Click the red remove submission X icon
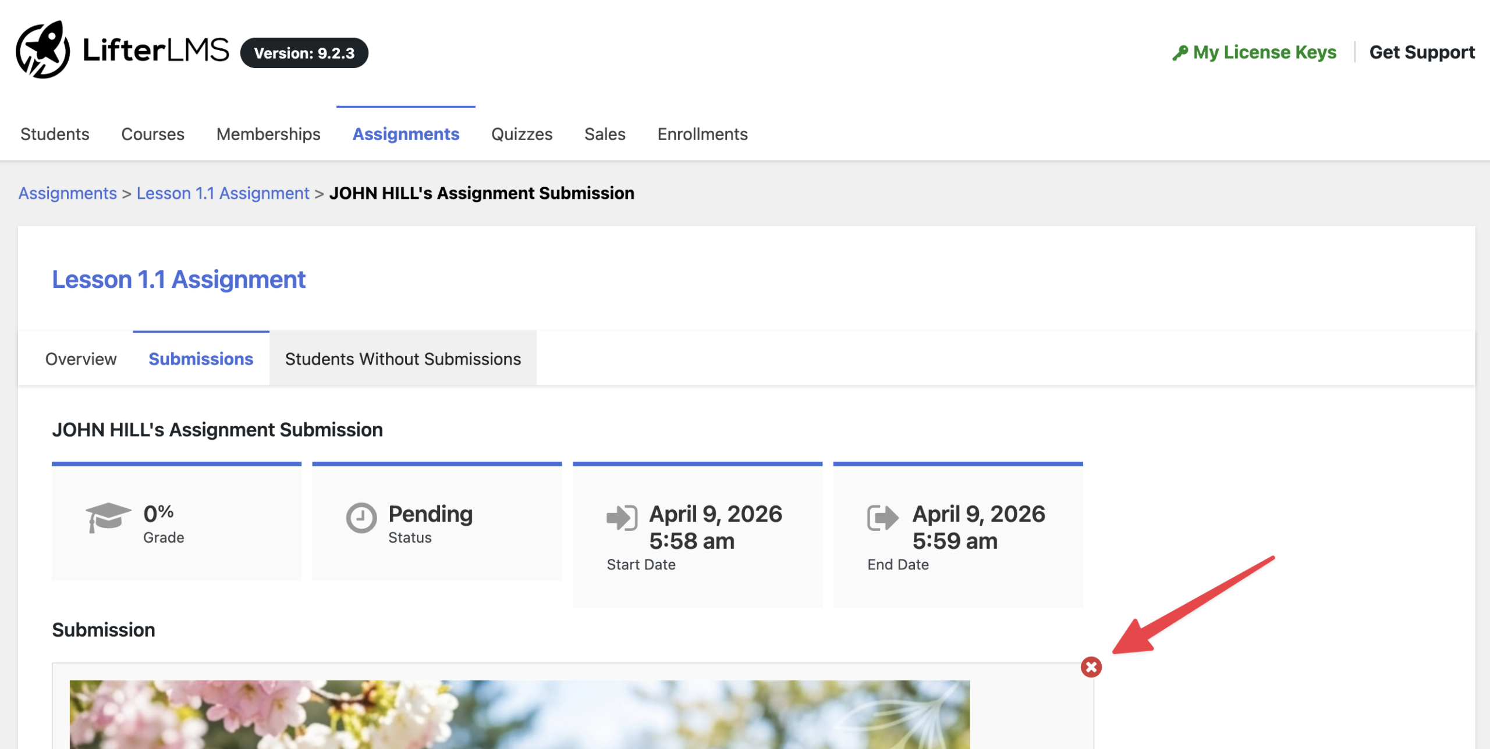This screenshot has height=749, width=1490. 1091,666
